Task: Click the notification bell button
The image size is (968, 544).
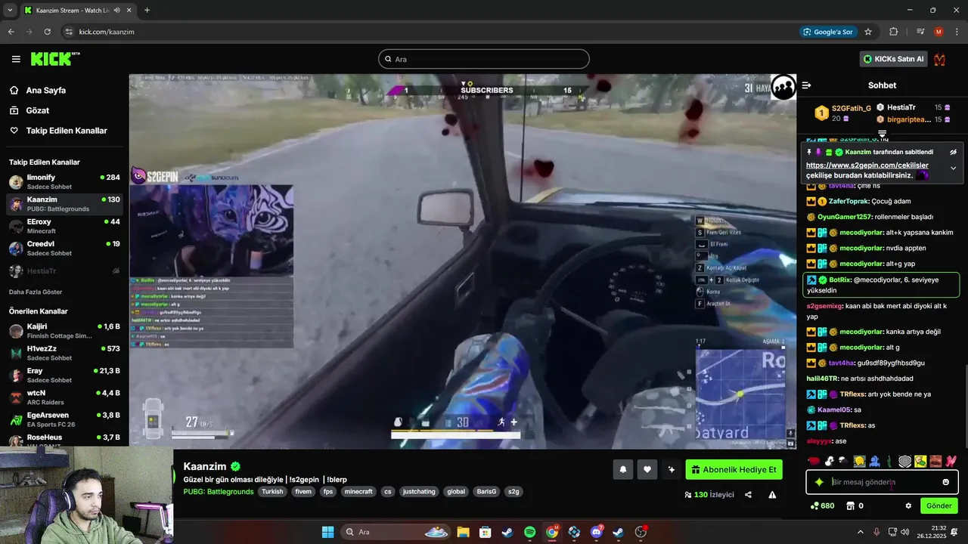Action: 623,470
